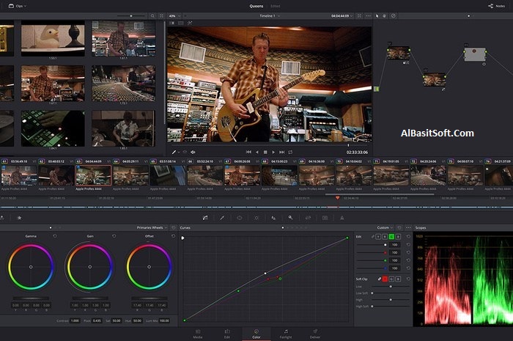This screenshot has height=341, width=513.
Task: Select timeline clip 04 with timecode 04:05:29:11
Action: (x=131, y=175)
